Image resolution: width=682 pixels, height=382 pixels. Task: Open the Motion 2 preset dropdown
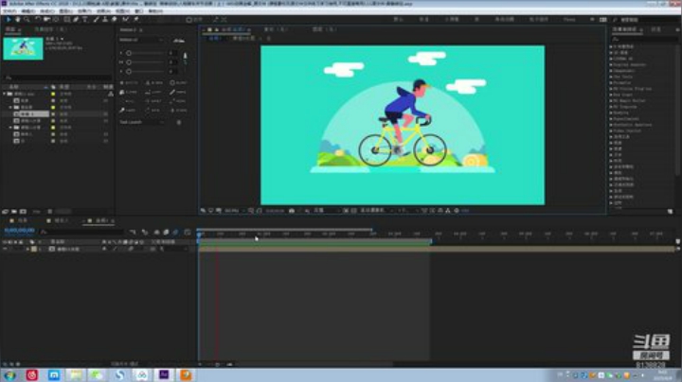click(x=142, y=40)
